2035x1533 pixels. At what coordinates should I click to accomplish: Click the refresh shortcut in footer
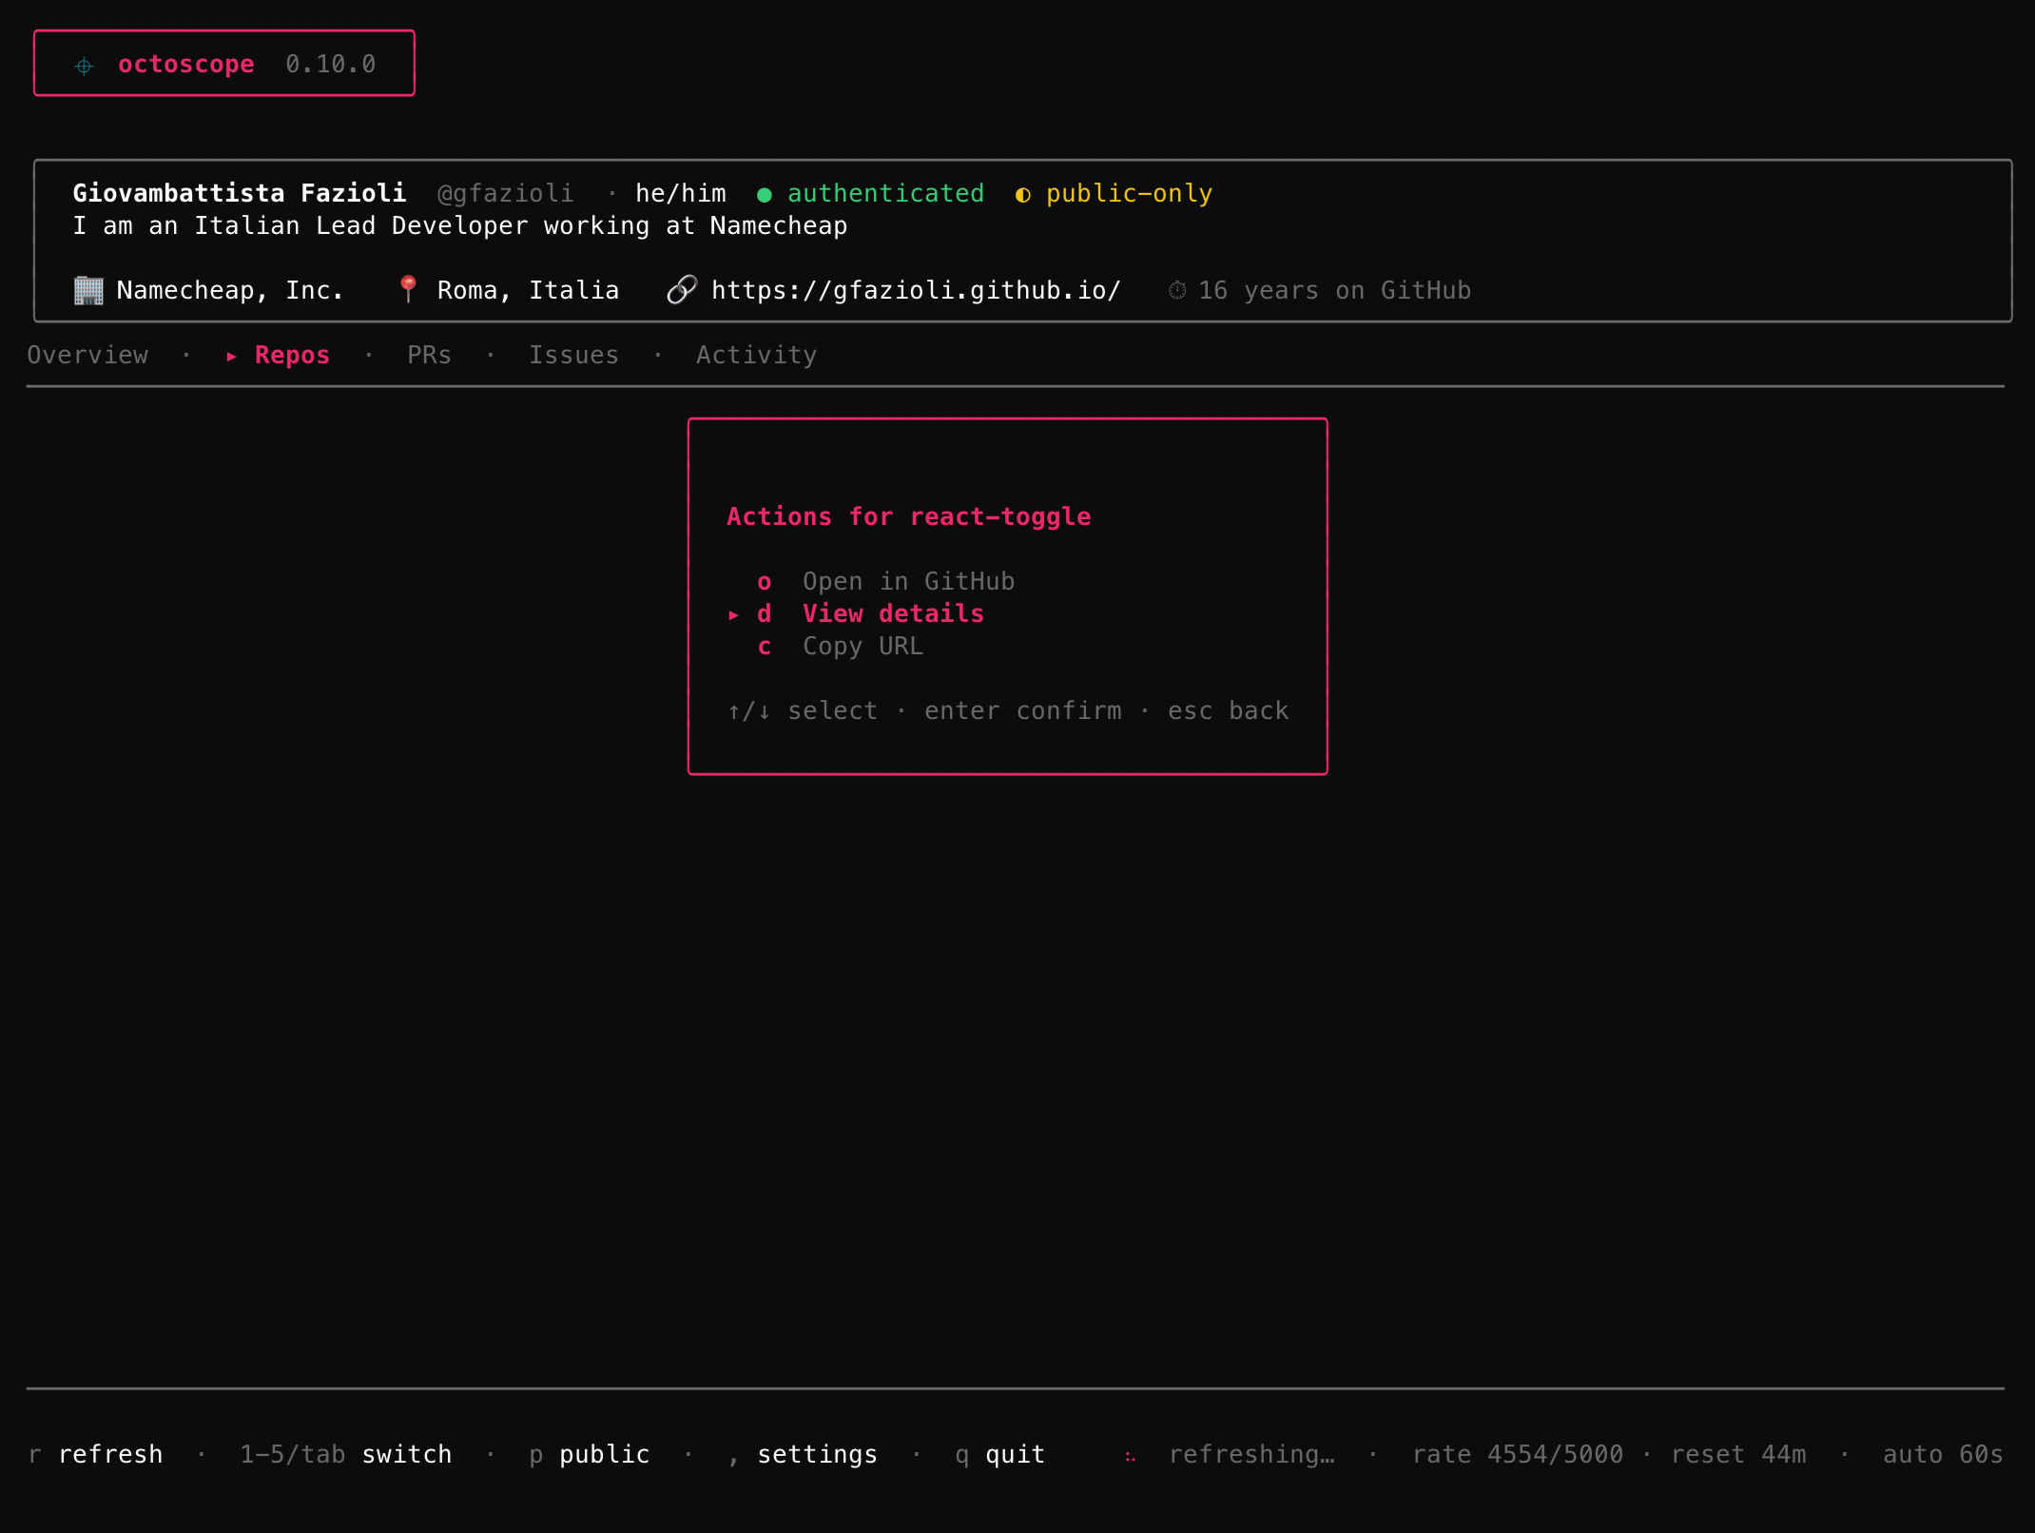(x=95, y=1454)
